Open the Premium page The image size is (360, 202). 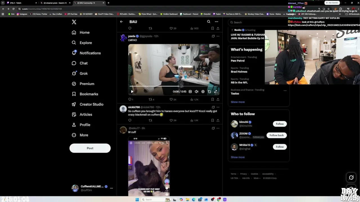tap(83, 84)
